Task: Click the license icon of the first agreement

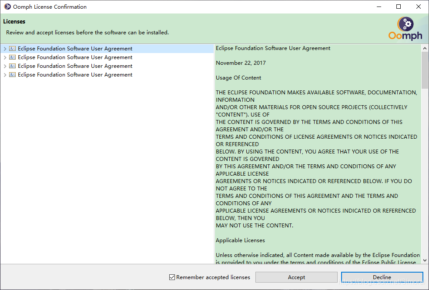Action: coord(12,49)
